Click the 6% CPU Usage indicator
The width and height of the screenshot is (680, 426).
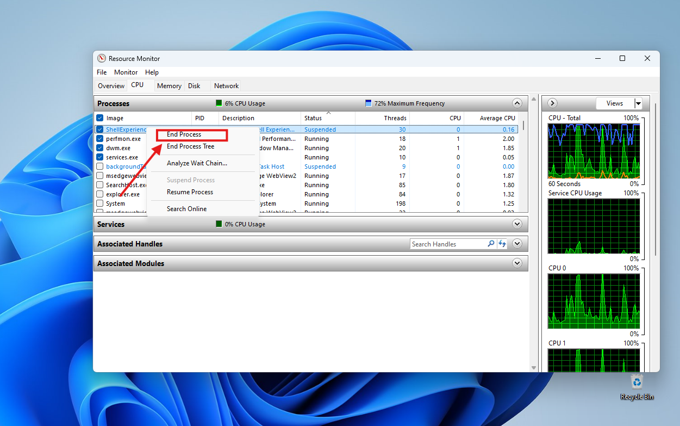pyautogui.click(x=240, y=103)
